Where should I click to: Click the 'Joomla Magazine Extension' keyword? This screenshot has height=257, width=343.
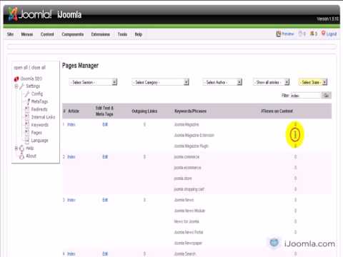click(x=194, y=136)
